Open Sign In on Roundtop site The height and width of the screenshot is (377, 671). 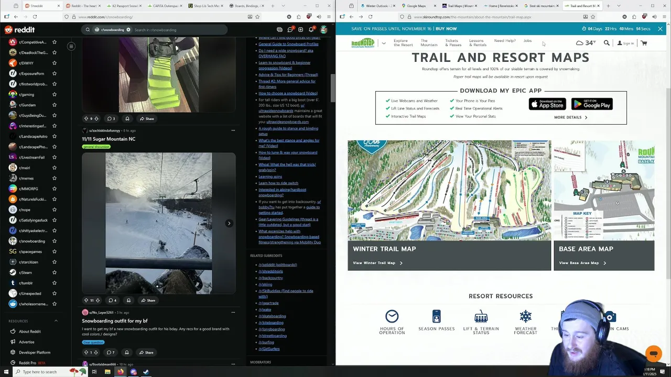coord(625,43)
